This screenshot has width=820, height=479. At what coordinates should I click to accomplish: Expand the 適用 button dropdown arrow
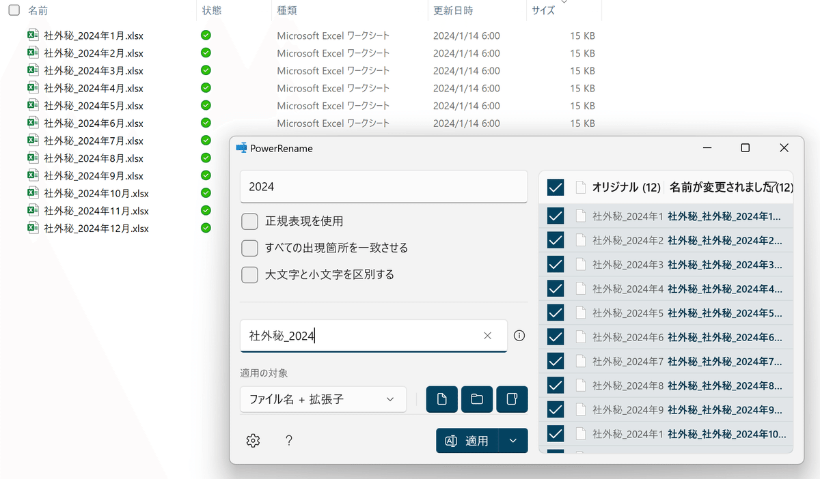coord(513,441)
